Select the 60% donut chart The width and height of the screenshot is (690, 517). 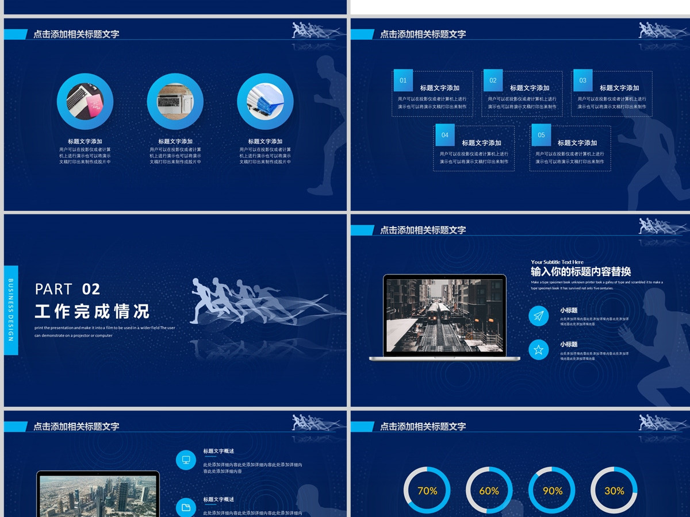click(489, 491)
